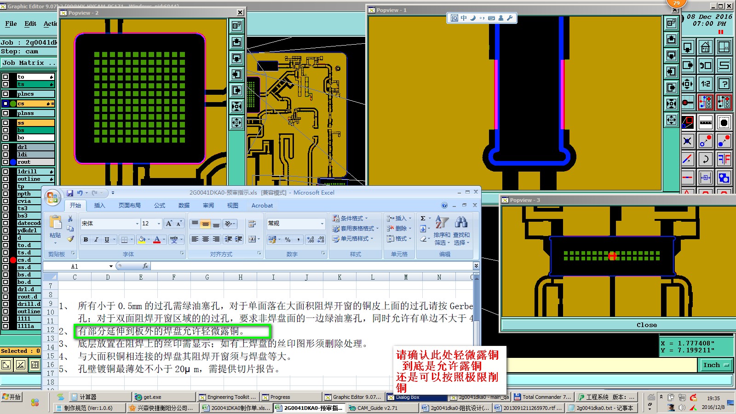Image resolution: width=736 pixels, height=414 pixels.
Task: Open the font color dropdown arrow
Action: [164, 240]
